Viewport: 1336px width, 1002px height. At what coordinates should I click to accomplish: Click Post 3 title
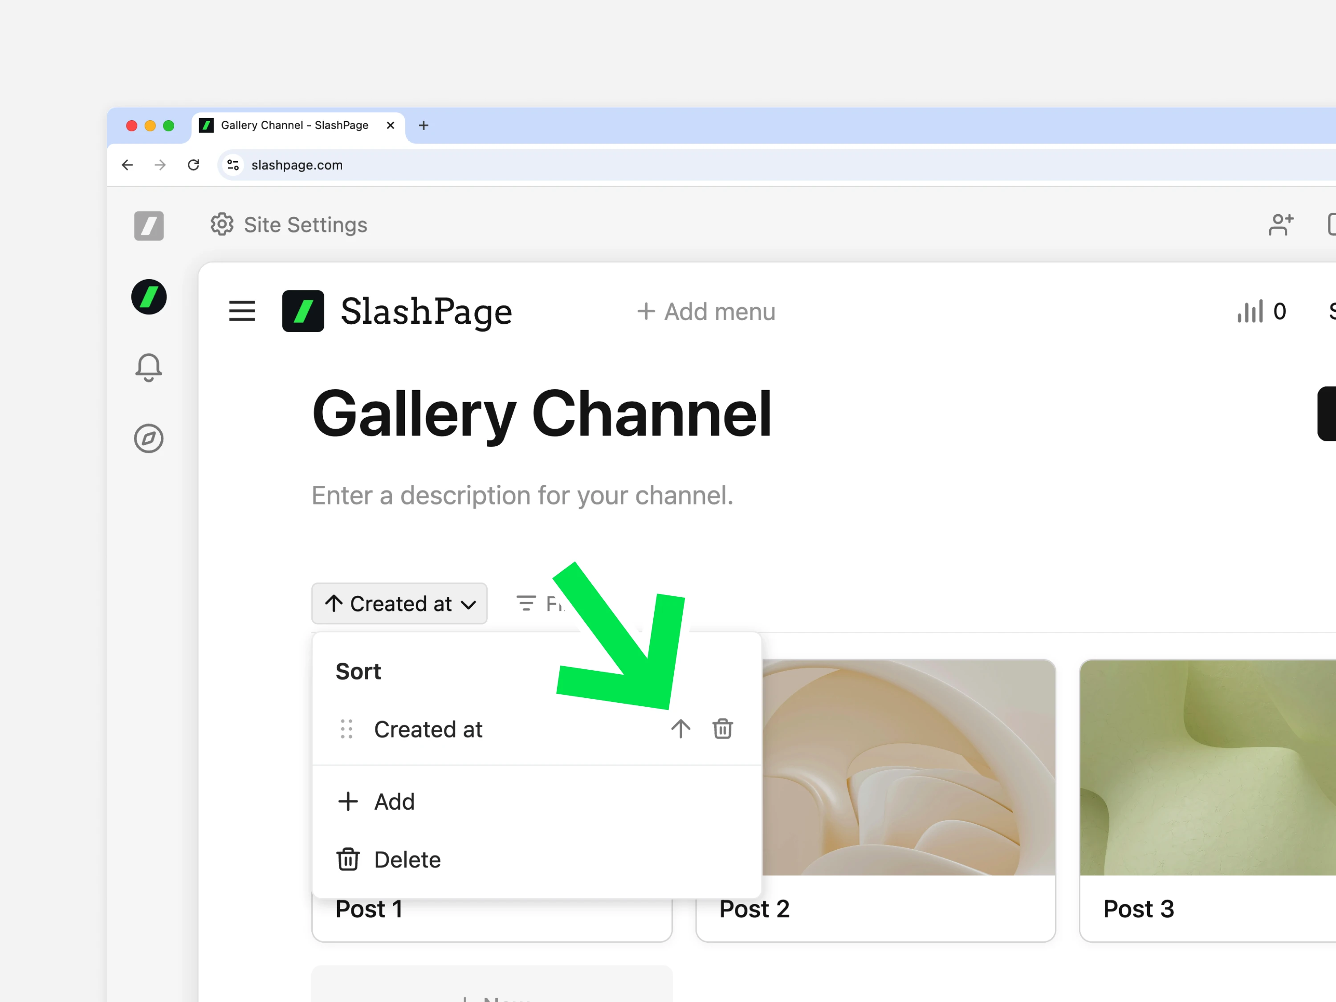1139,909
